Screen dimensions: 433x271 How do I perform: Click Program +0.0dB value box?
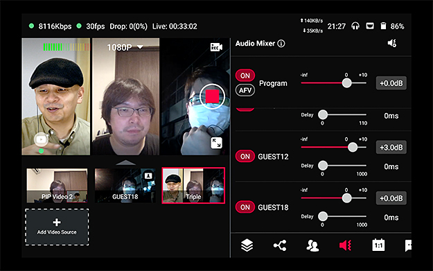(x=391, y=83)
